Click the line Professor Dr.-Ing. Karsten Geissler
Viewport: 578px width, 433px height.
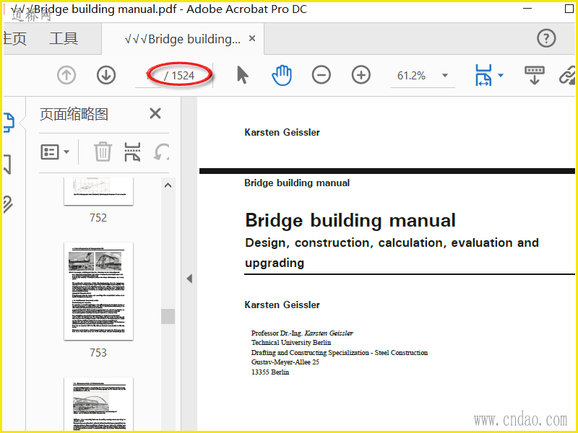coord(302,333)
